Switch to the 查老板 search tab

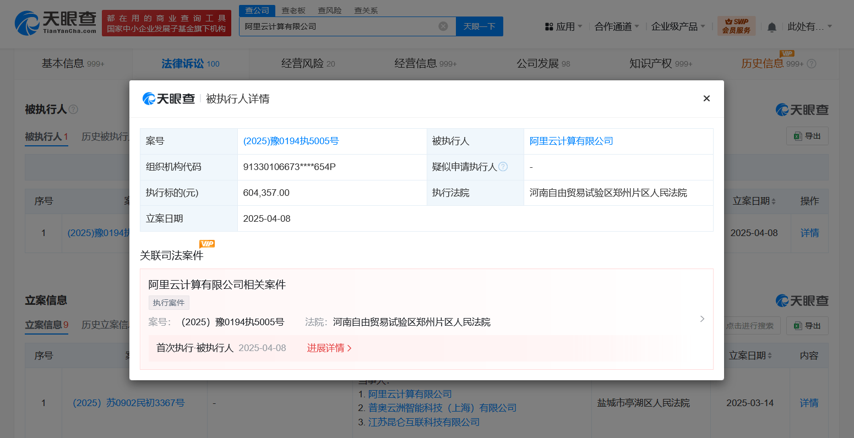(293, 10)
